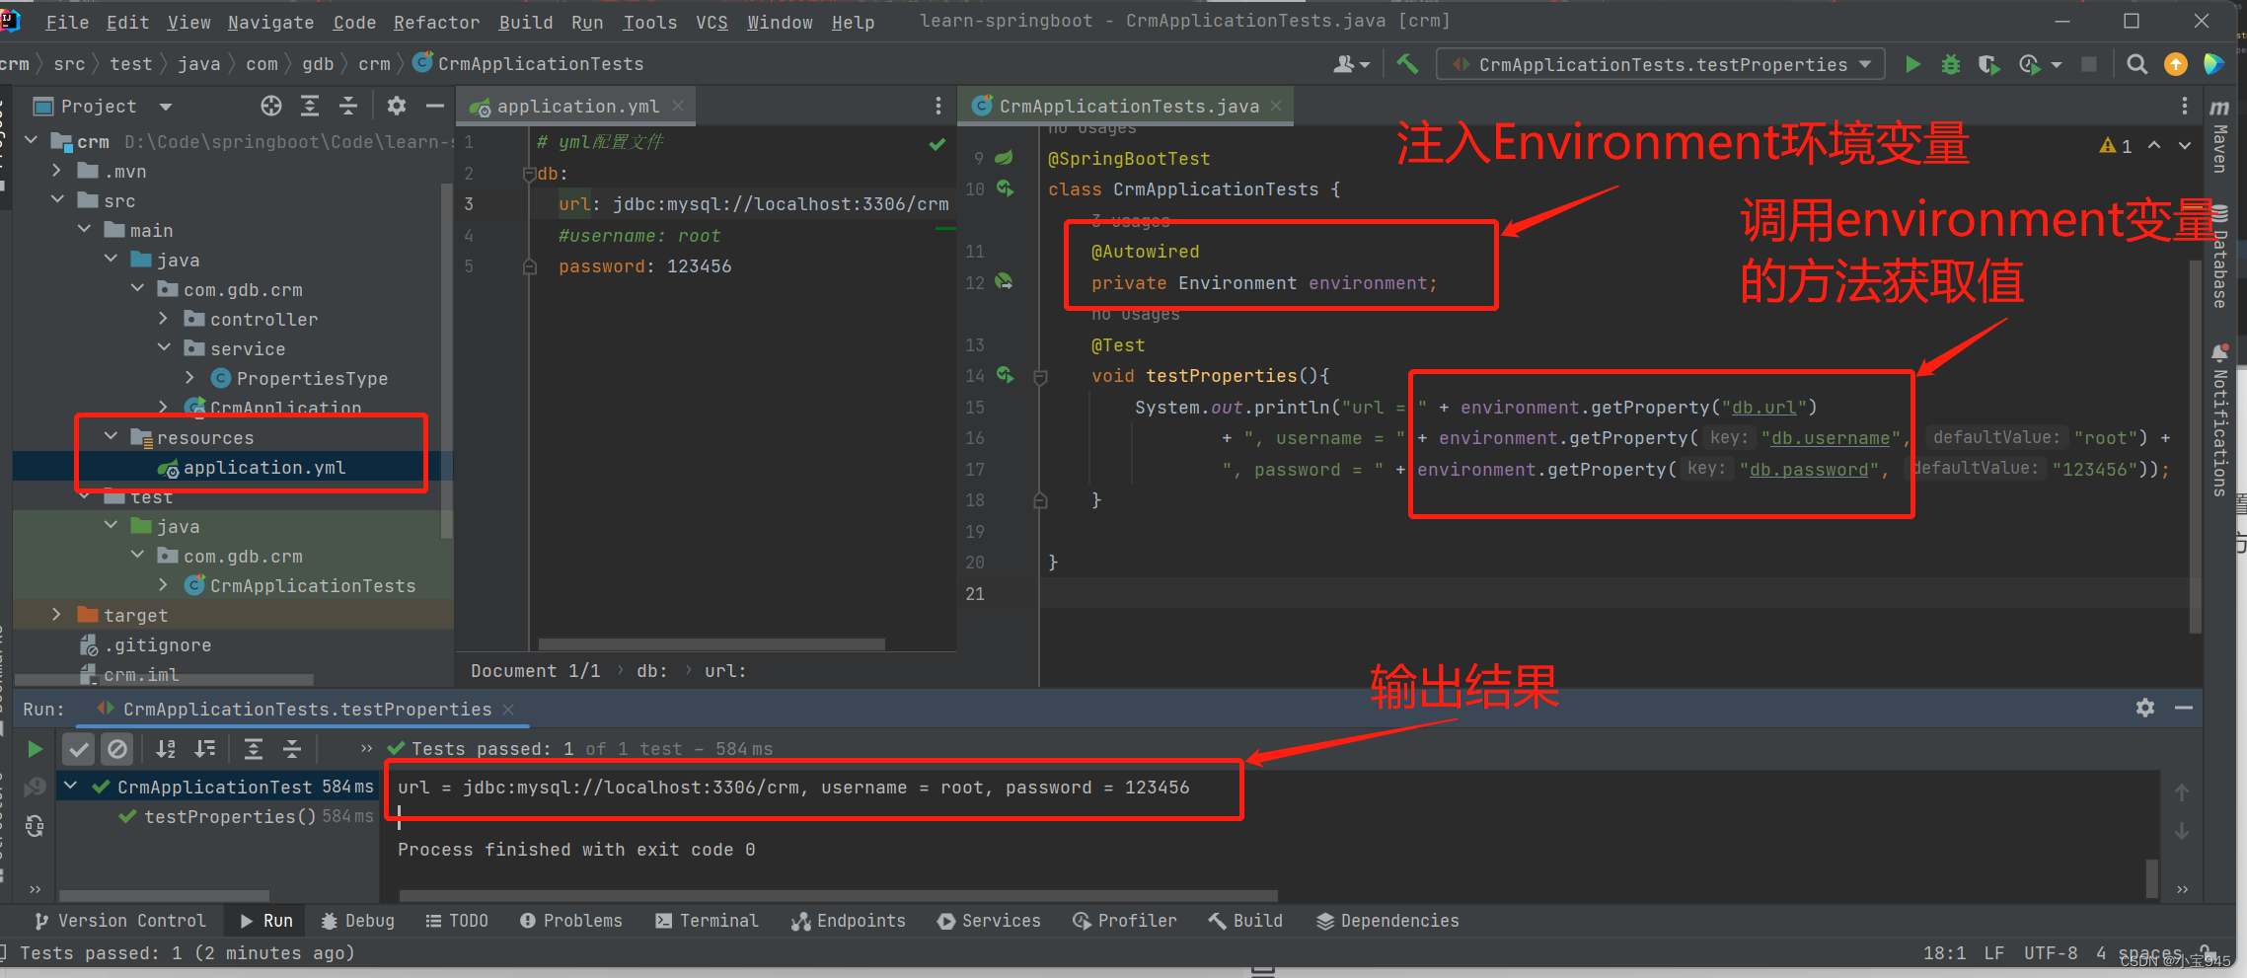Hide the Project tool window
The image size is (2247, 978).
(x=435, y=106)
